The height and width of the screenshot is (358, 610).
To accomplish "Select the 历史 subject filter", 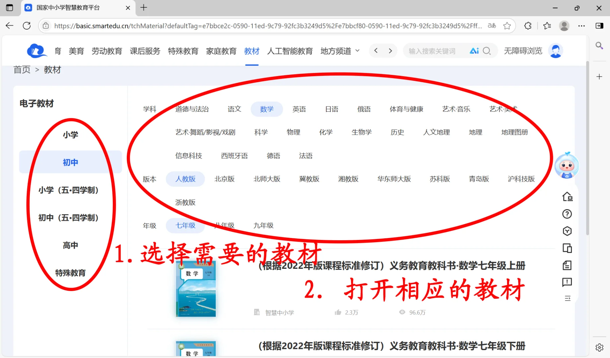I will click(397, 132).
